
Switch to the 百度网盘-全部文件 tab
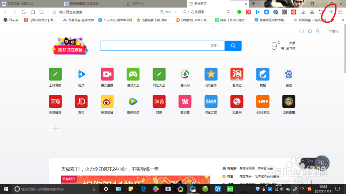[x=31, y=3]
